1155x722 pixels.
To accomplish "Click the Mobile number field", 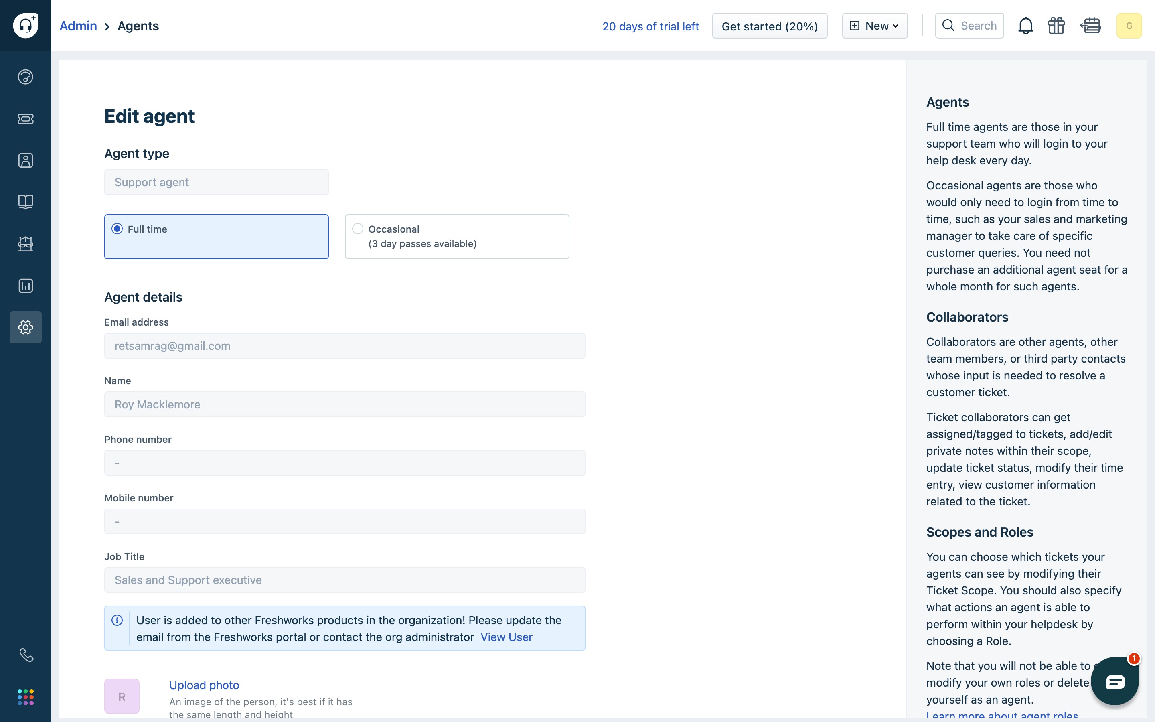I will coord(344,521).
